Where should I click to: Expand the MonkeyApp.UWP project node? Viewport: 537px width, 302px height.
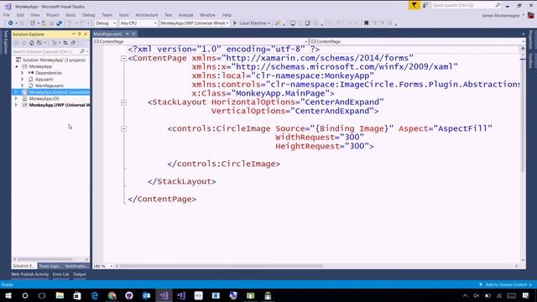tap(16, 105)
